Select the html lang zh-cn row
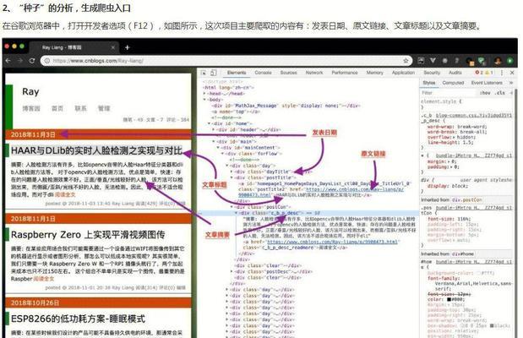The height and width of the screenshot is (338, 523). click(x=228, y=88)
